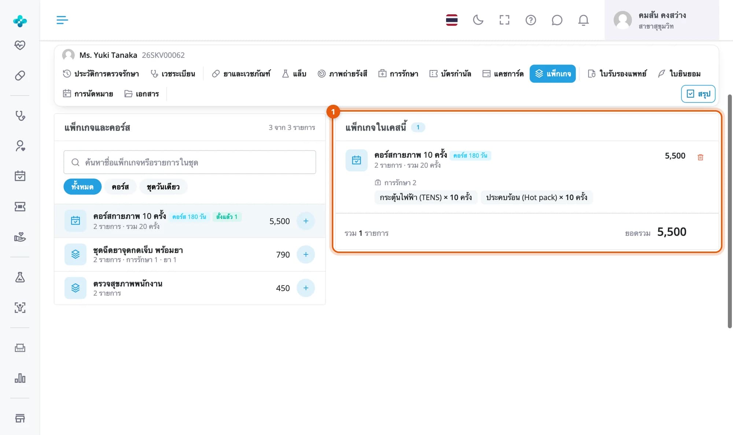Viewport: 733px width, 435px height.
Task: Open ใบยินยอม tab
Action: (x=679, y=74)
